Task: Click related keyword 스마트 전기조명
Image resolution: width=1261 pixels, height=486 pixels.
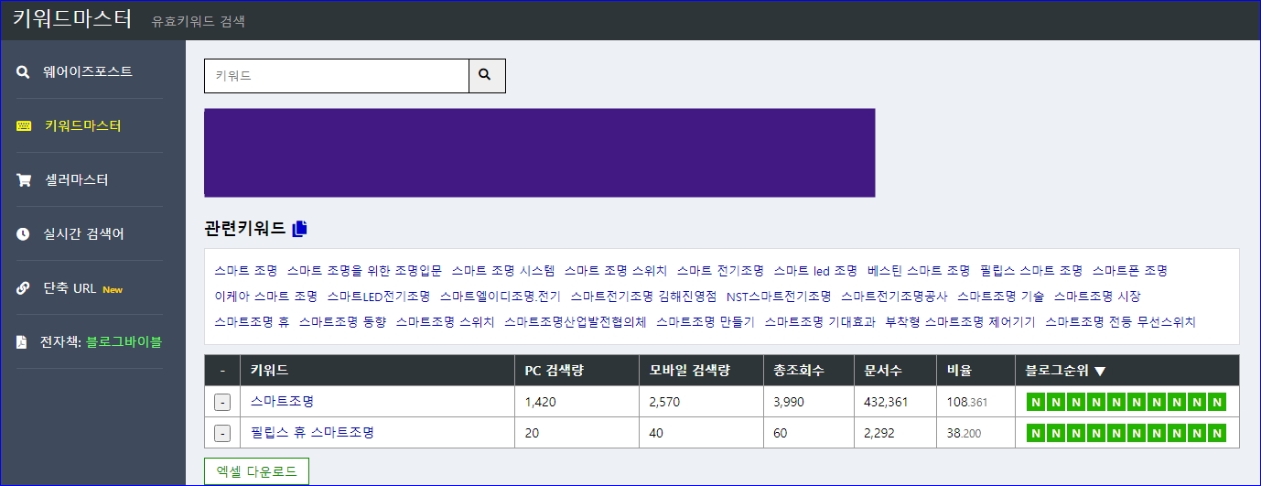Action: pos(720,270)
